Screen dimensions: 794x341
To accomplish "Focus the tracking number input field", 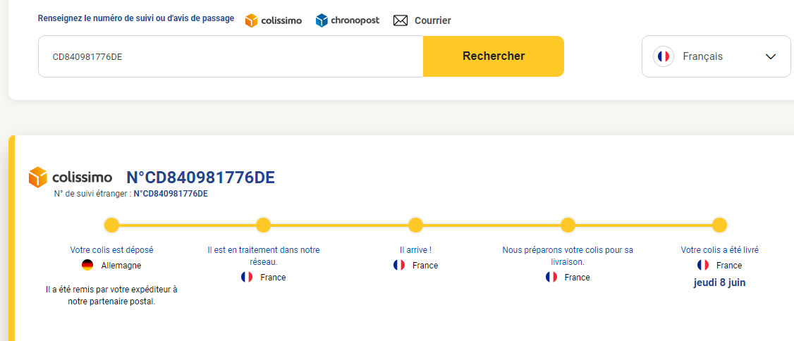I will [230, 56].
